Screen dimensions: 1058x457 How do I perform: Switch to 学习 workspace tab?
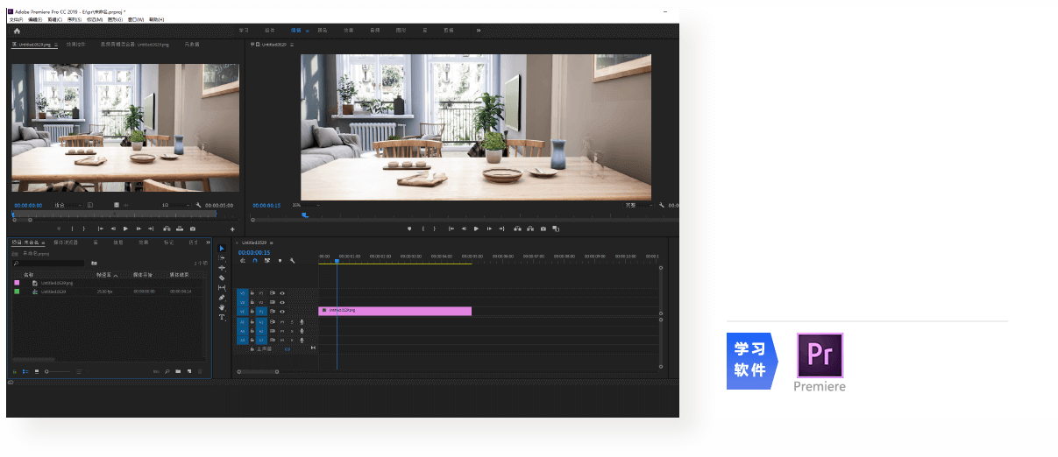(244, 30)
